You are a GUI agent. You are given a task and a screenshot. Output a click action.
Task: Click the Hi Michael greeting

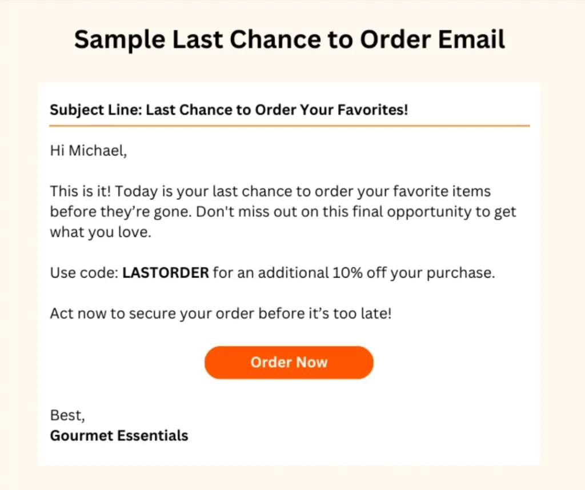89,150
